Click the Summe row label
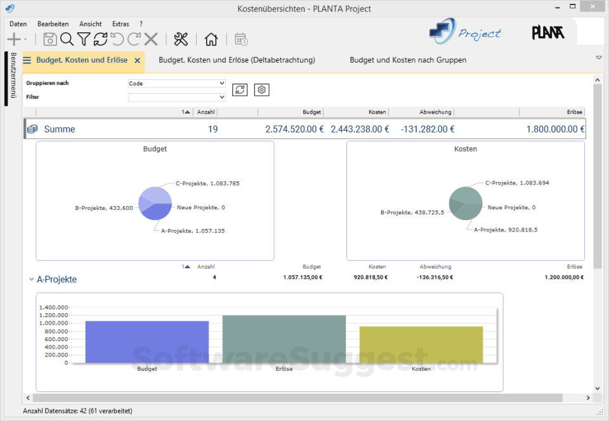Image resolution: width=609 pixels, height=421 pixels. point(60,129)
